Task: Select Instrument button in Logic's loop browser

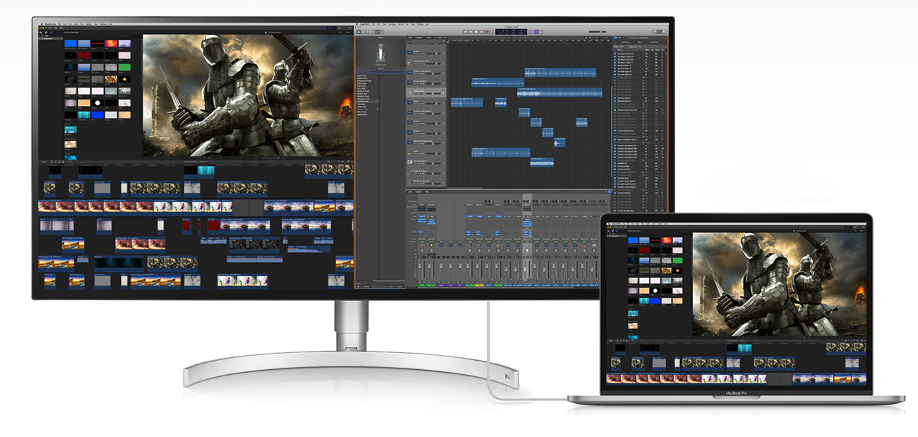Action: 625,42
